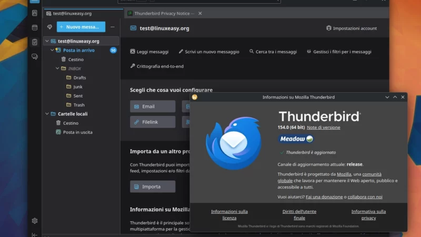The width and height of the screenshot is (421, 237).
Task: Click the Thunderbird logo in the About dialog
Action: [233, 143]
